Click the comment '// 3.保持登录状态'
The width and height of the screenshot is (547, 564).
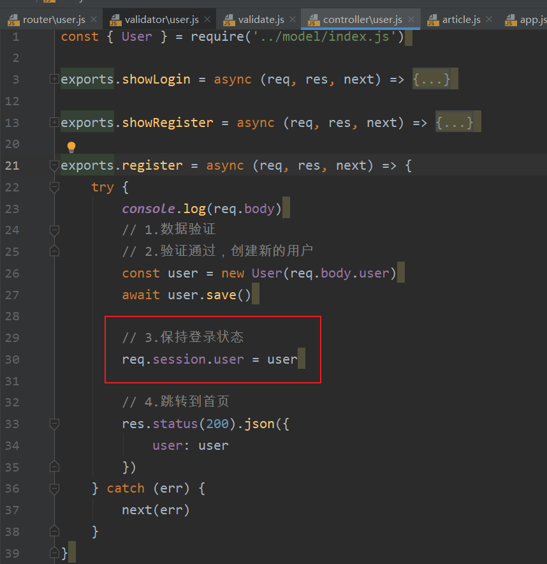[183, 338]
